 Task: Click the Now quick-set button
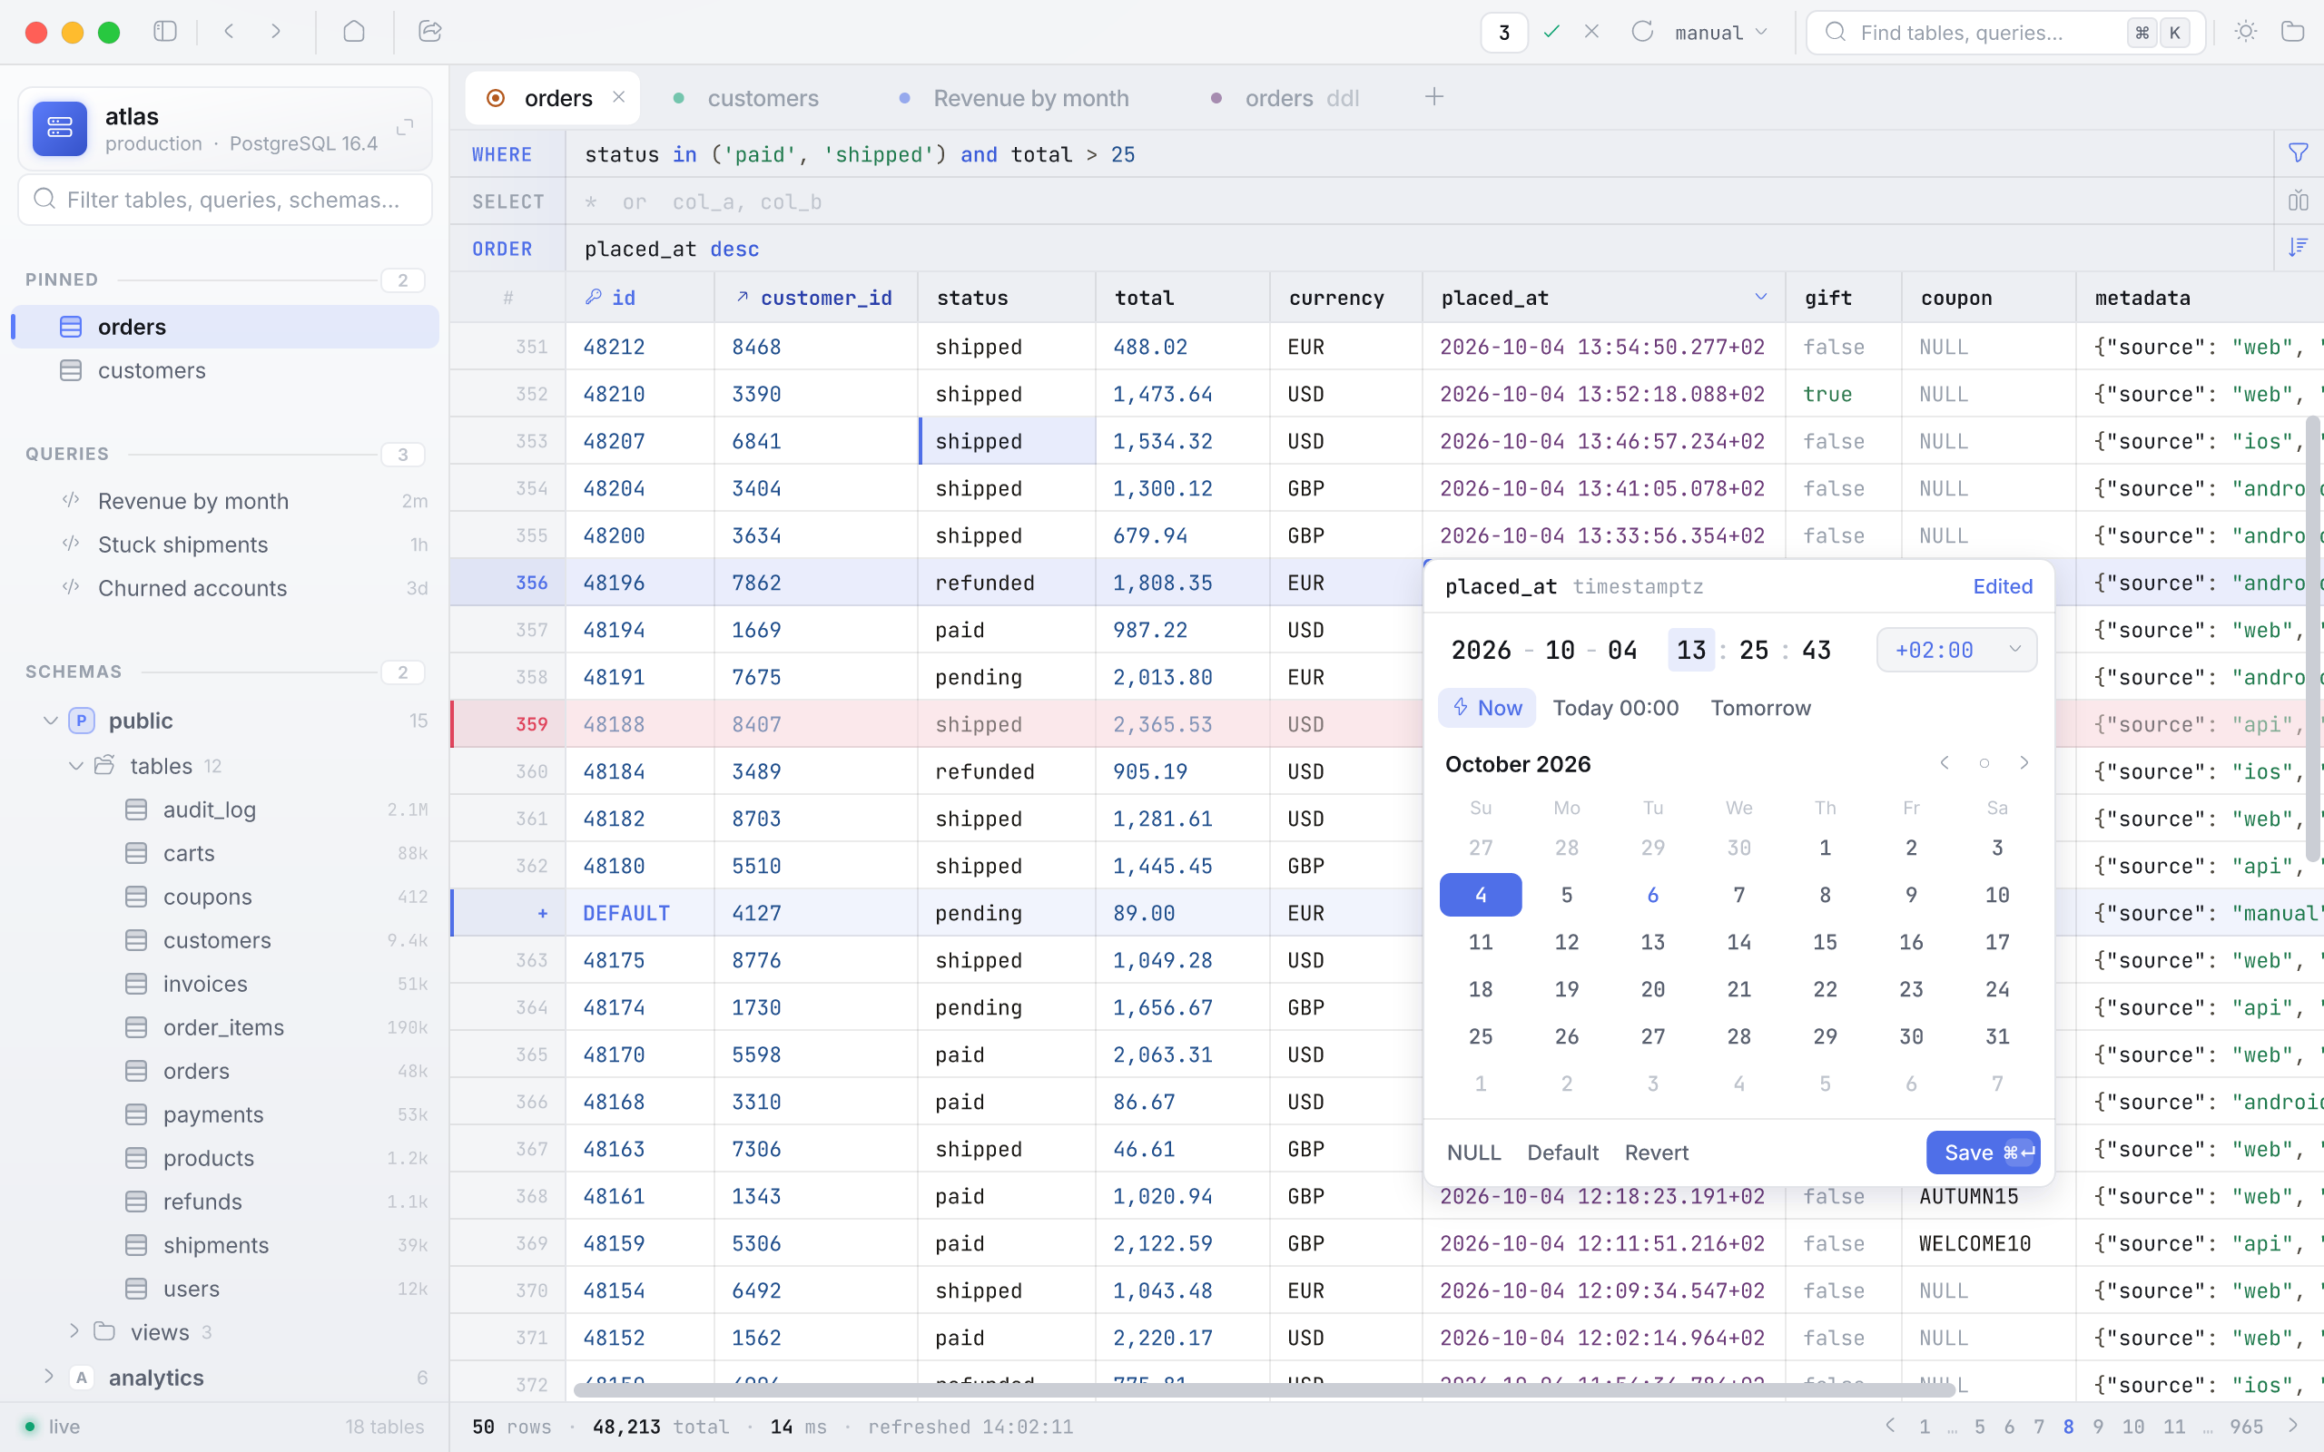coord(1487,708)
